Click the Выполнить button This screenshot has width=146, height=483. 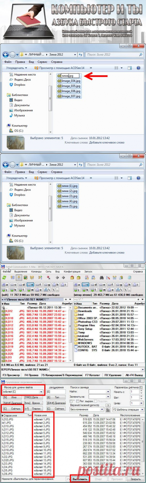(80, 479)
